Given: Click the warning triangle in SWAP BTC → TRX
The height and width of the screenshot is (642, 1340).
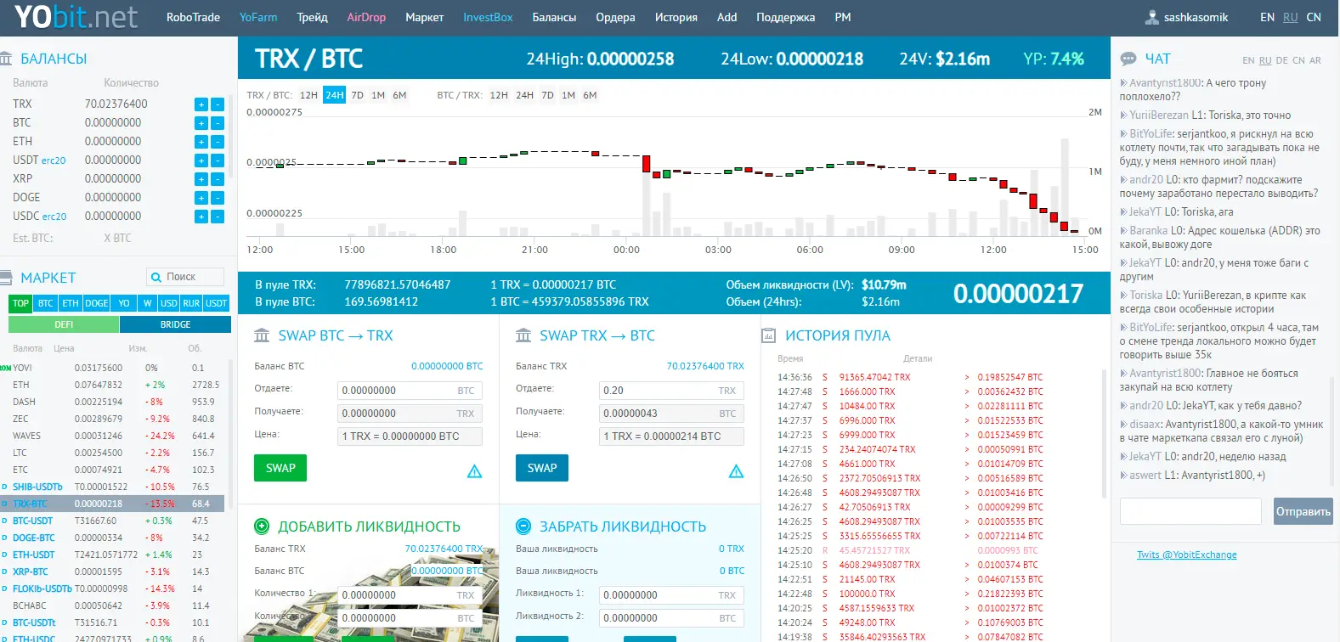Looking at the screenshot, I should pyautogui.click(x=475, y=471).
